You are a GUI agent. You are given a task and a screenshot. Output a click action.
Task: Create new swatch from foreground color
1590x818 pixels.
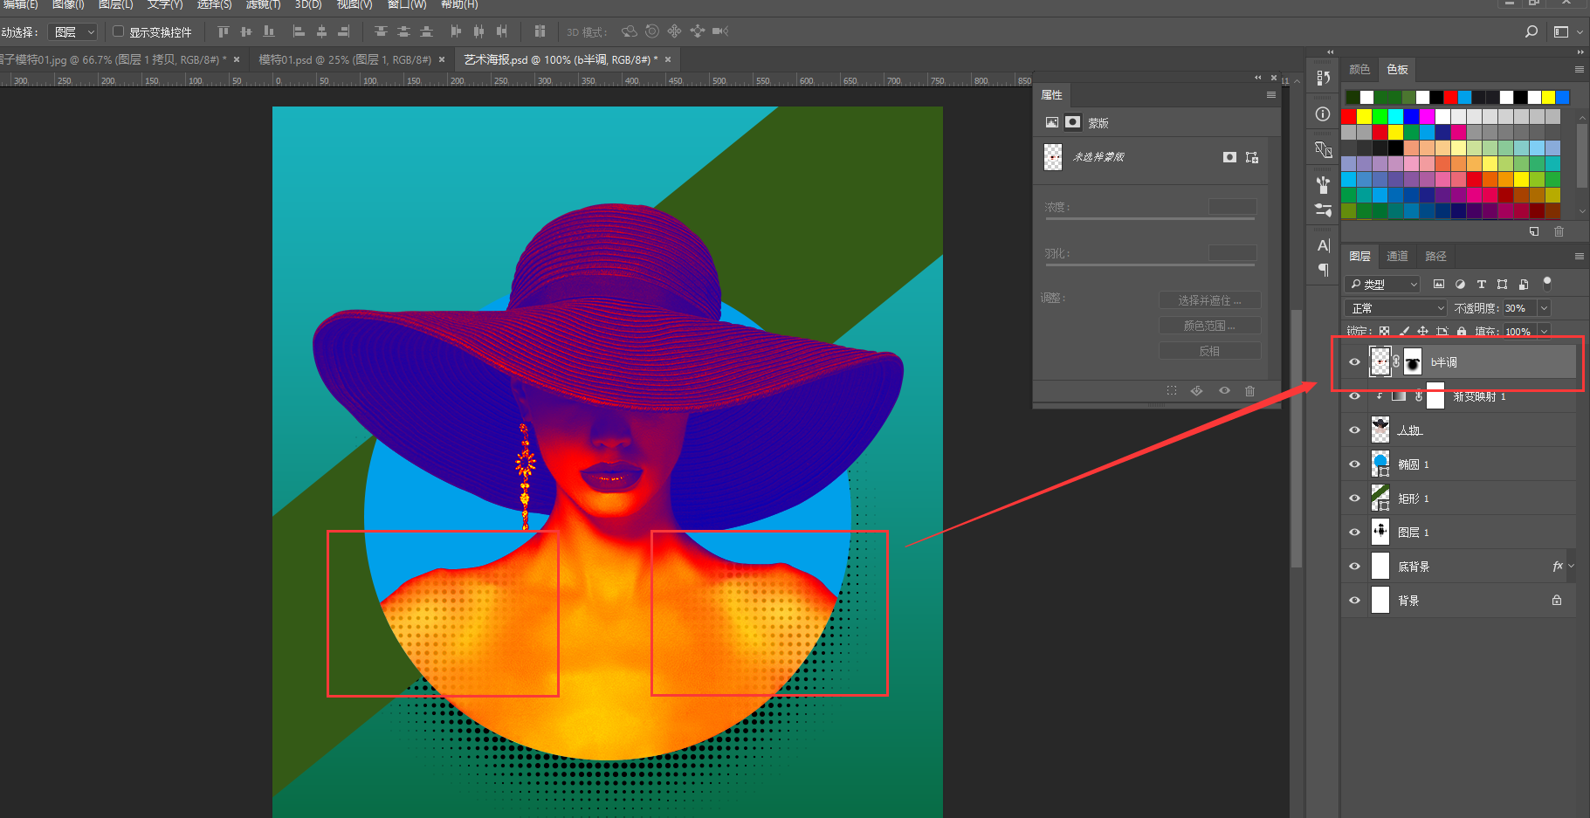click(x=1534, y=231)
